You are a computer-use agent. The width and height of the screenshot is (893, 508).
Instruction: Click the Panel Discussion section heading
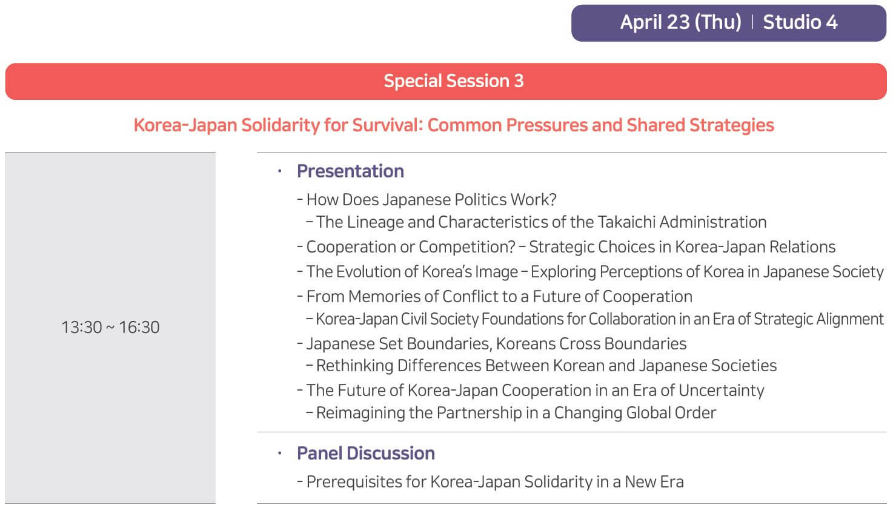pyautogui.click(x=366, y=454)
